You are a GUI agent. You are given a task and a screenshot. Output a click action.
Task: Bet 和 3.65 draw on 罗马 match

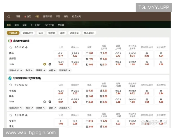89,64
